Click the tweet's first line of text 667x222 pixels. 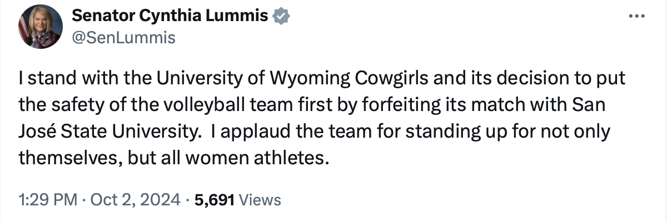click(322, 79)
